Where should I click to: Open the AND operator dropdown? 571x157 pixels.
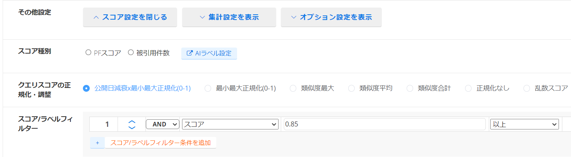pyautogui.click(x=162, y=124)
